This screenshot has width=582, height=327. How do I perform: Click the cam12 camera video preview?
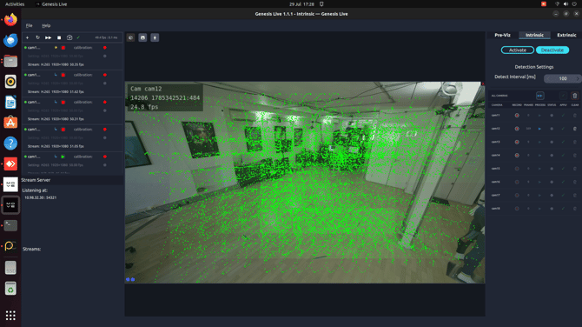pyautogui.click(x=305, y=183)
